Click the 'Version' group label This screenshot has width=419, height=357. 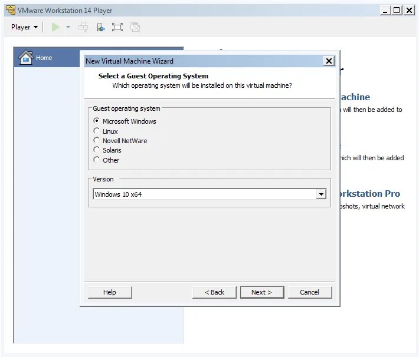103,179
